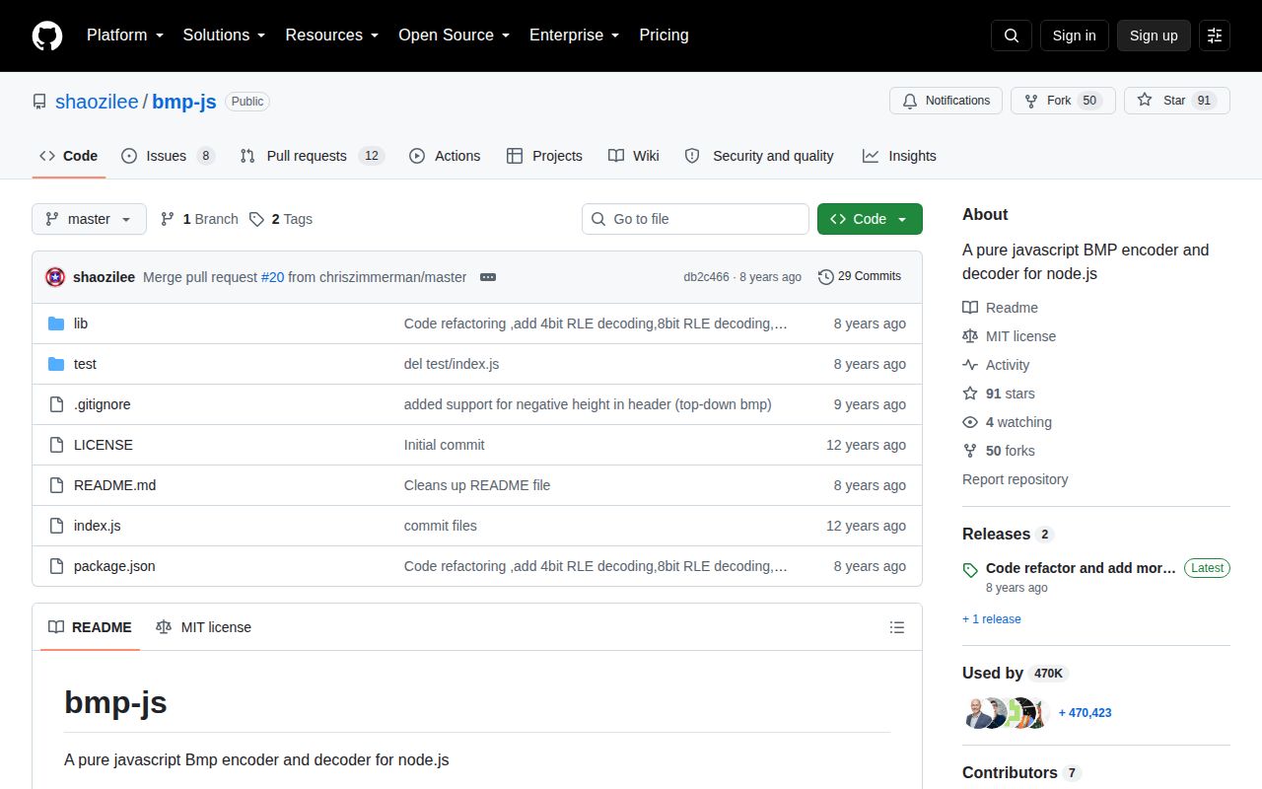Click the .gitignore file icon
Screen dimensions: 1262x789
click(56, 404)
